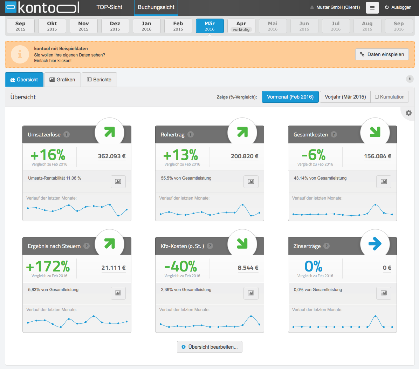Open chart icon in Rohertrag card
Image resolution: width=419 pixels, height=369 pixels.
point(251,181)
